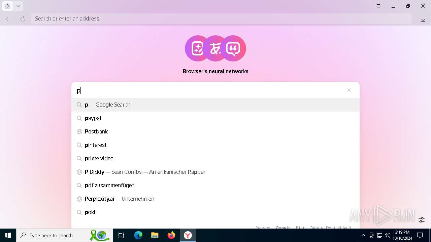Minimize the browser window
Image resolution: width=431 pixels, height=242 pixels.
pyautogui.click(x=393, y=6)
